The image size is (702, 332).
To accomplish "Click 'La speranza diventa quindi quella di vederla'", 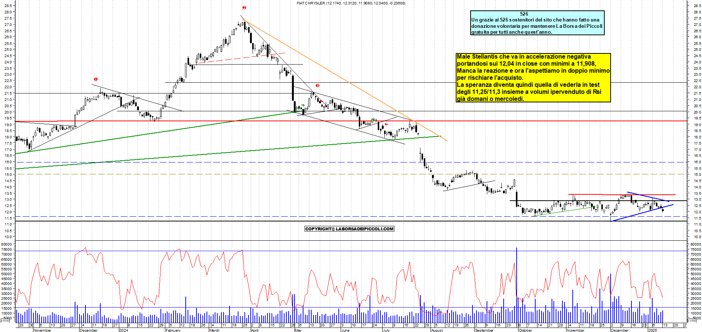I will click(528, 85).
